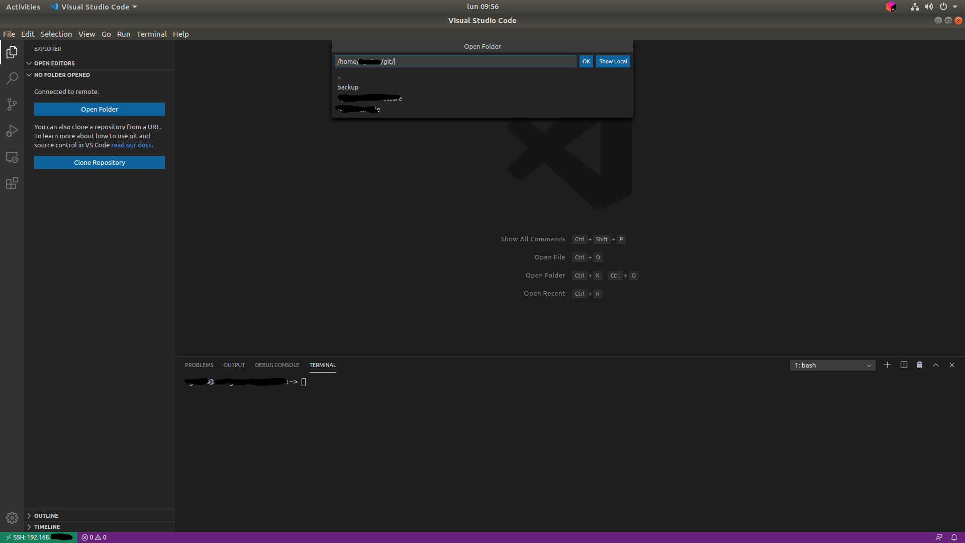The image size is (965, 543).
Task: Open the network system tray icon
Action: 915,7
